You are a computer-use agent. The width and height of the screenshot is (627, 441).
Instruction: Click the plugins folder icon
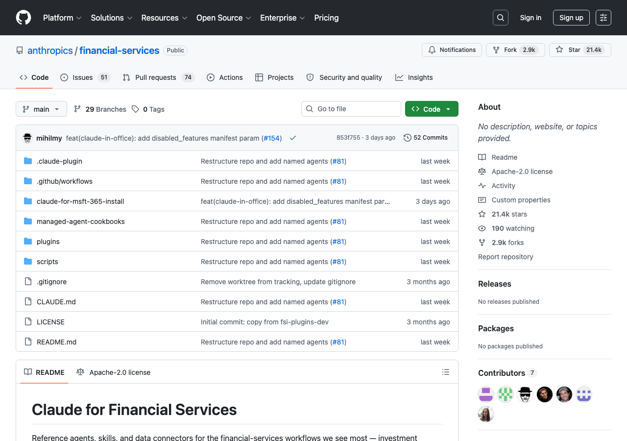28,242
